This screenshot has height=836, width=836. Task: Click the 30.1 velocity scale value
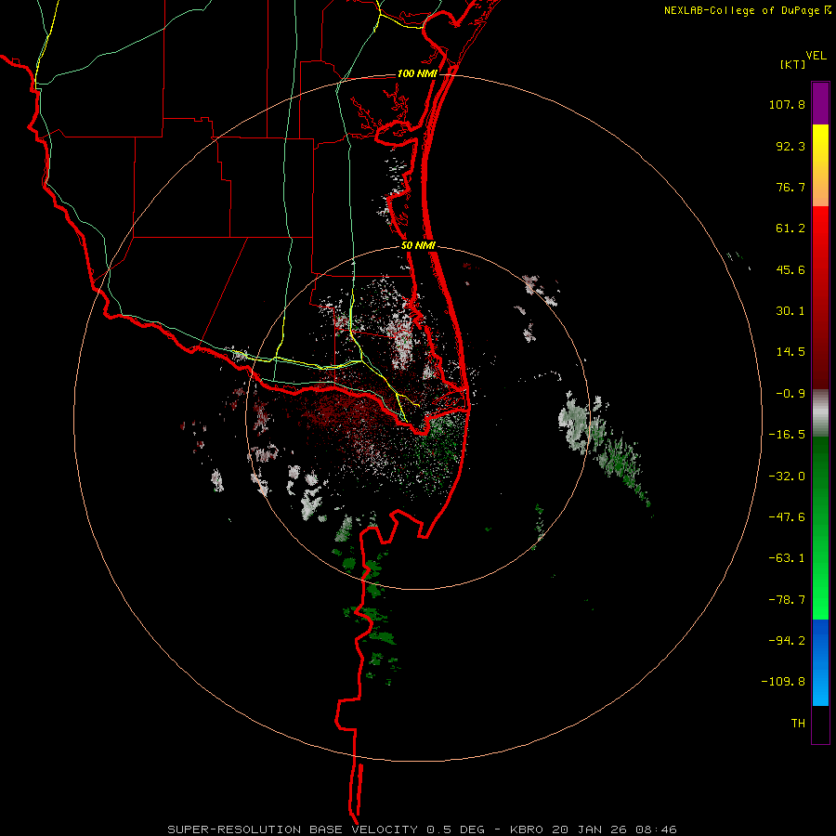click(x=790, y=311)
